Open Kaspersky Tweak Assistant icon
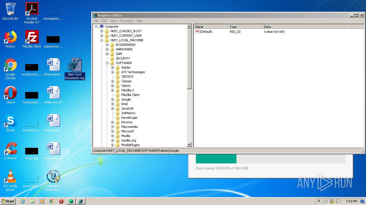Image resolution: width=366 pixels, height=205 pixels. tap(53, 181)
